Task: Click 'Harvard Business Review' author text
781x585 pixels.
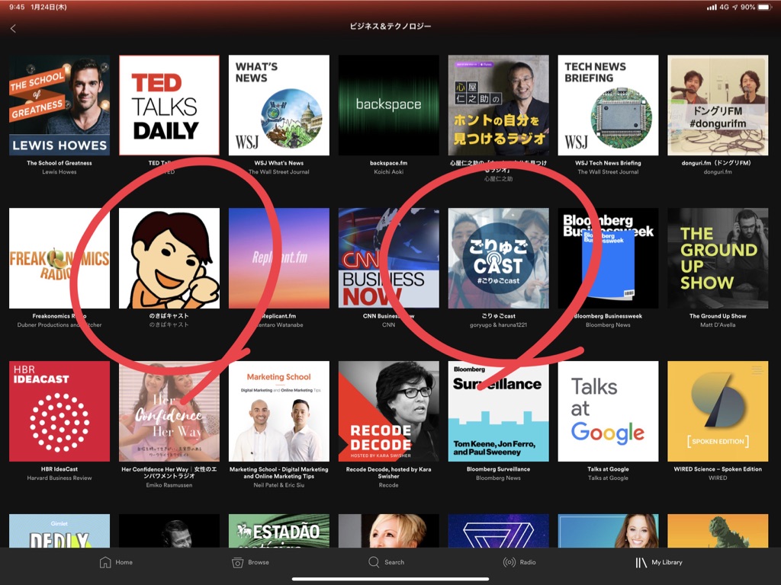Action: 59,478
